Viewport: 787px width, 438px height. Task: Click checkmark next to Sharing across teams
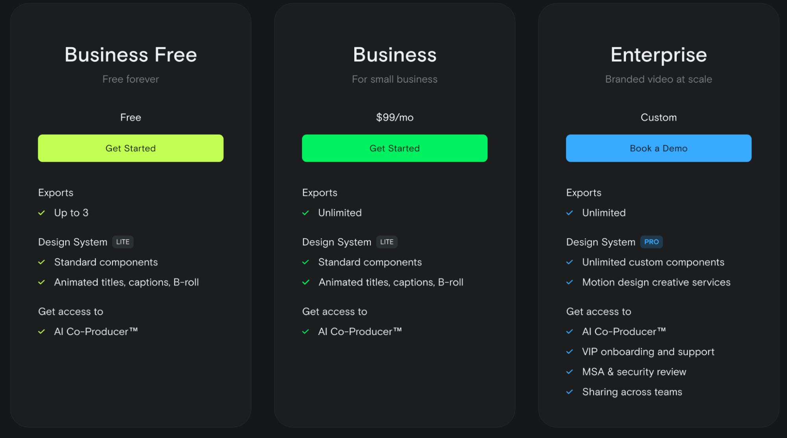pos(569,392)
